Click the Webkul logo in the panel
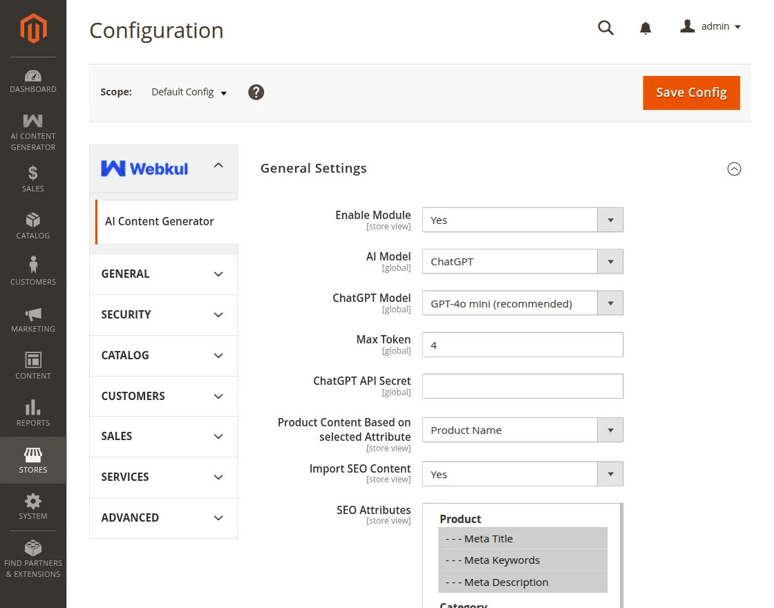 tap(144, 168)
